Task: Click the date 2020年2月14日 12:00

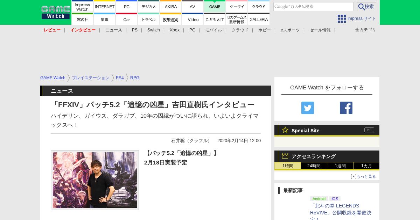Action: point(239,140)
